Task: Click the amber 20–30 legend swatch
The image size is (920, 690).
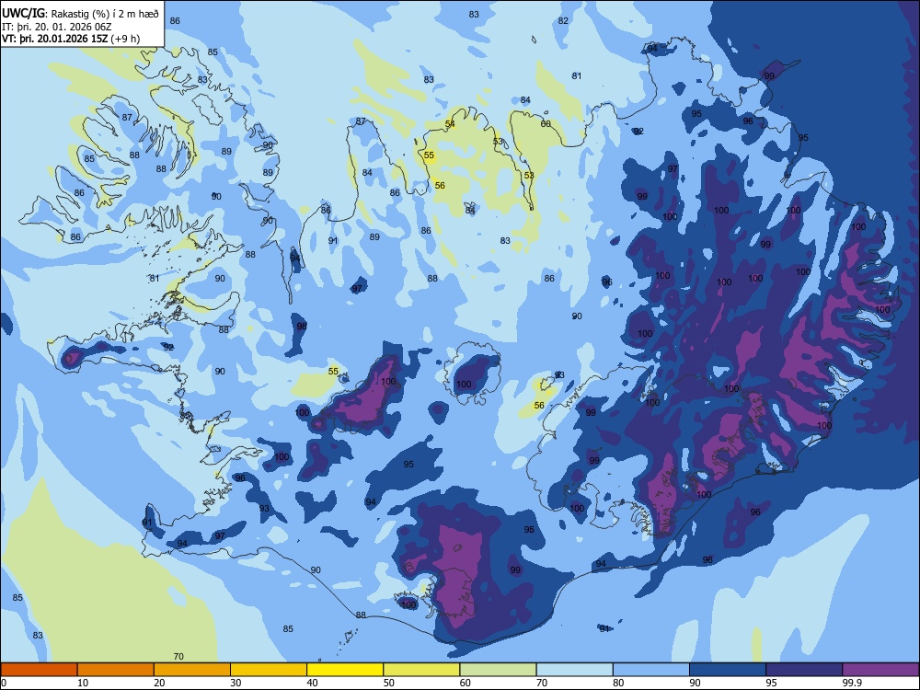Action: coord(192,670)
